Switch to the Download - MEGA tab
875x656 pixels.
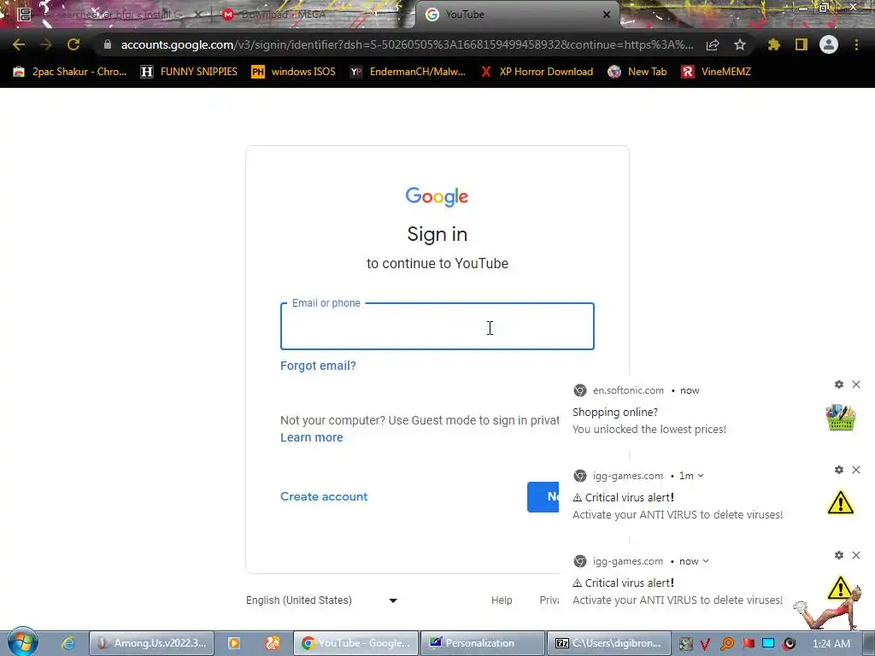pos(311,15)
